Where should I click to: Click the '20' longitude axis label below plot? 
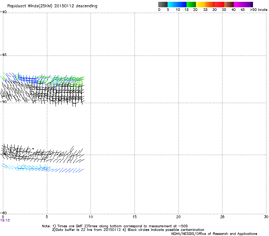pos(178,217)
